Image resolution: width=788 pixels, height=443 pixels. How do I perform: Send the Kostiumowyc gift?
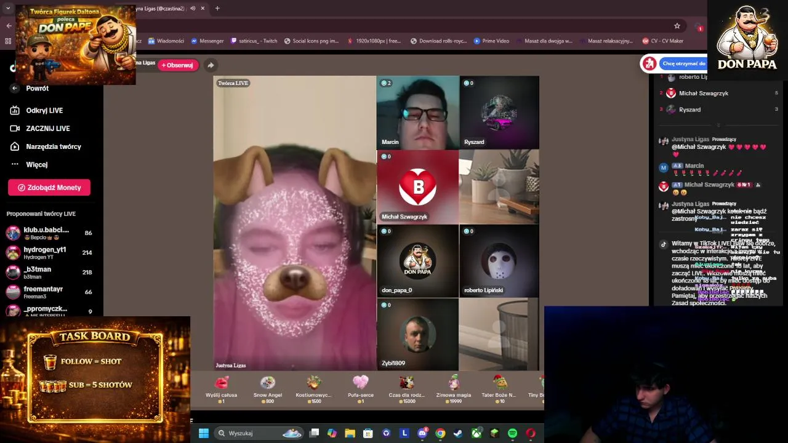[x=314, y=389]
